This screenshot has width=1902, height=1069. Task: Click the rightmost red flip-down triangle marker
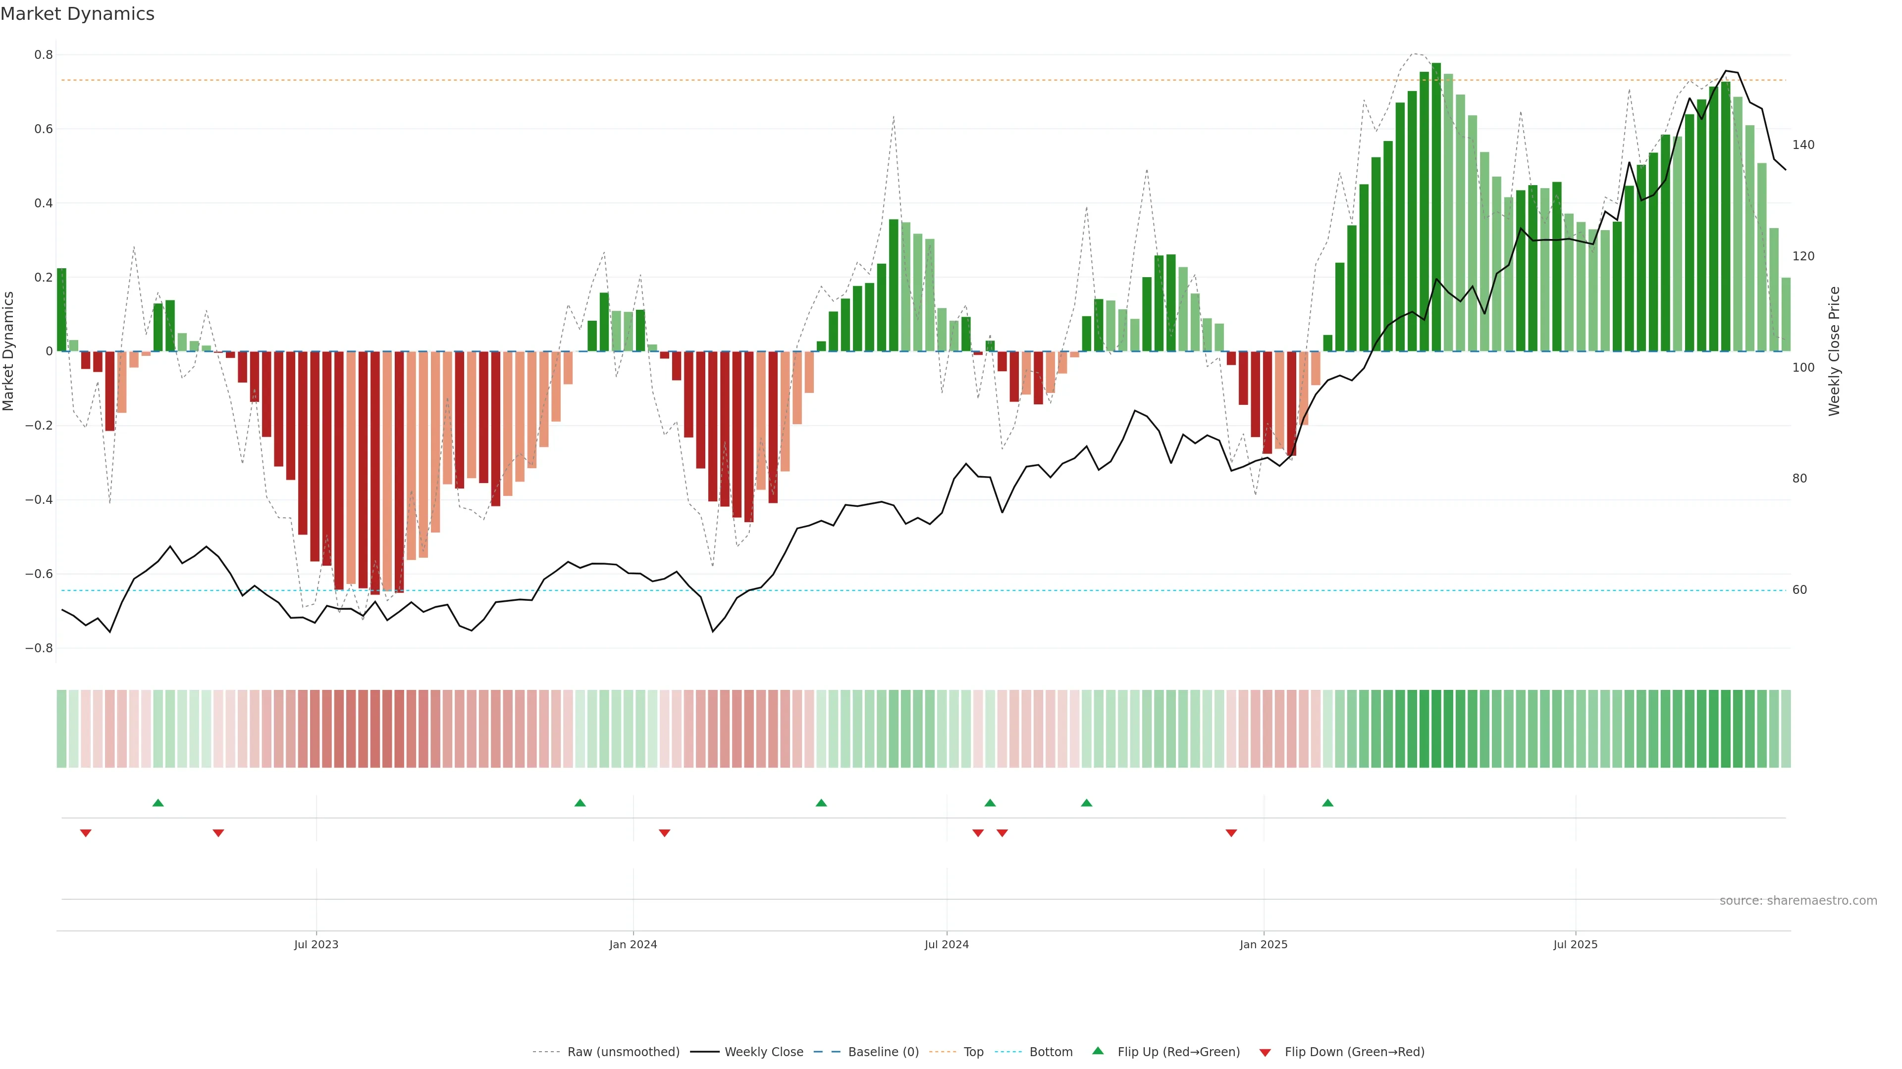(x=1231, y=833)
